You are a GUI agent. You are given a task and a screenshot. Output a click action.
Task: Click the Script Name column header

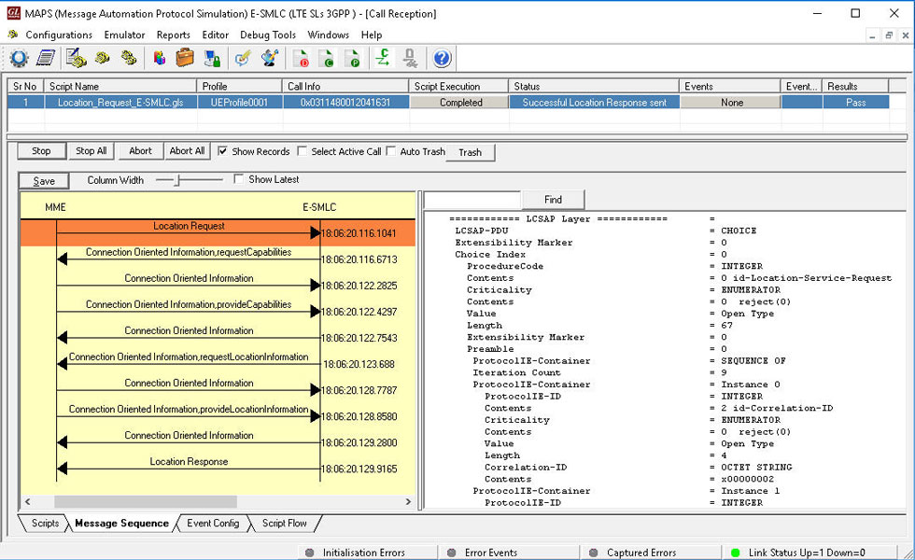[120, 86]
